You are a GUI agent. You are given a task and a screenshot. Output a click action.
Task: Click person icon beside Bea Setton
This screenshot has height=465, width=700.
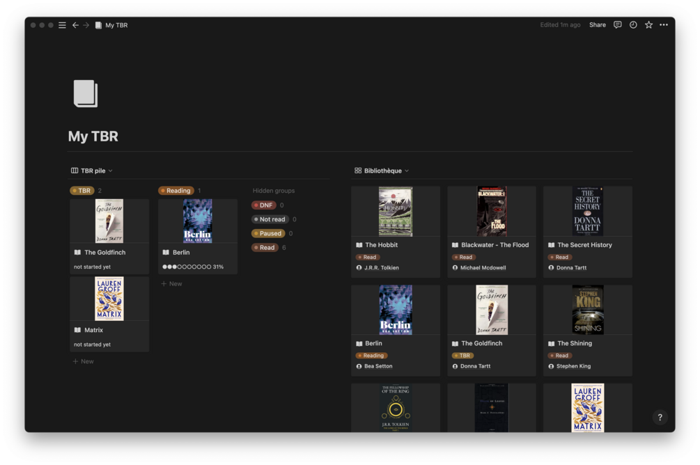point(359,366)
